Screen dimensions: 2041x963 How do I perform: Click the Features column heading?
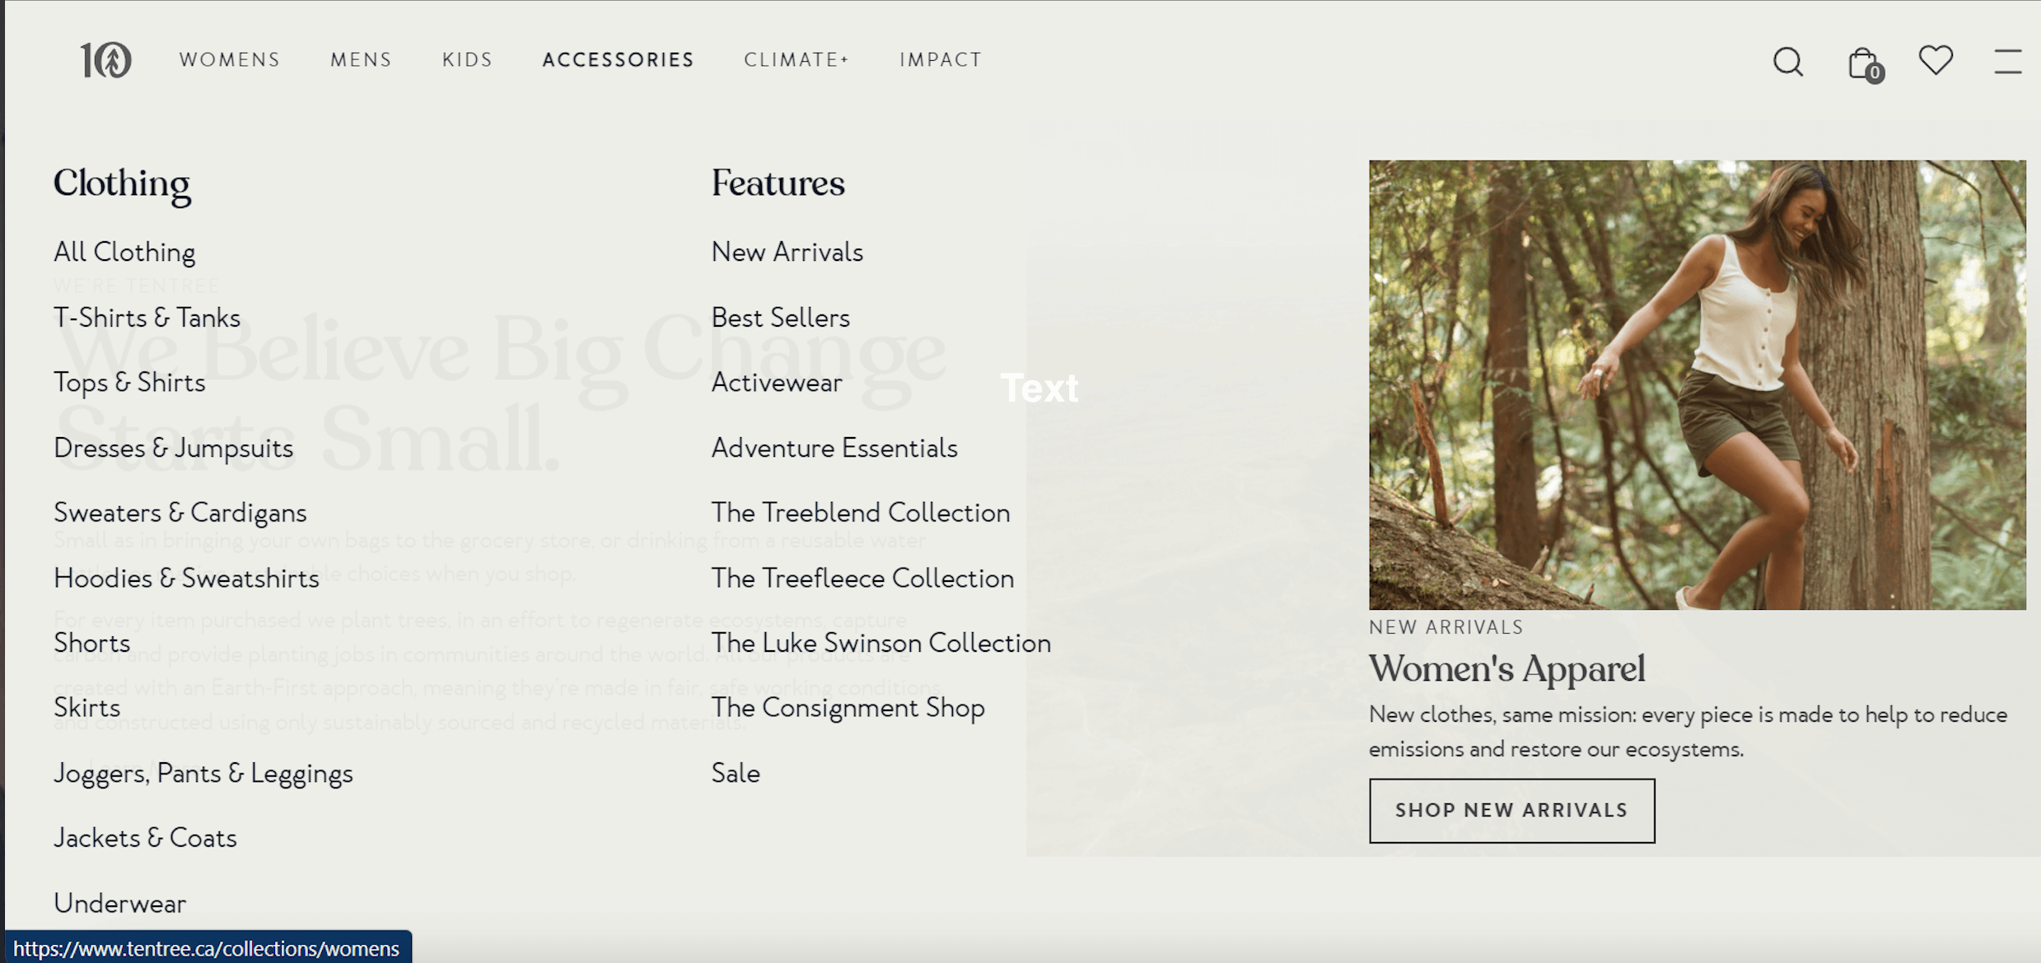tap(778, 184)
